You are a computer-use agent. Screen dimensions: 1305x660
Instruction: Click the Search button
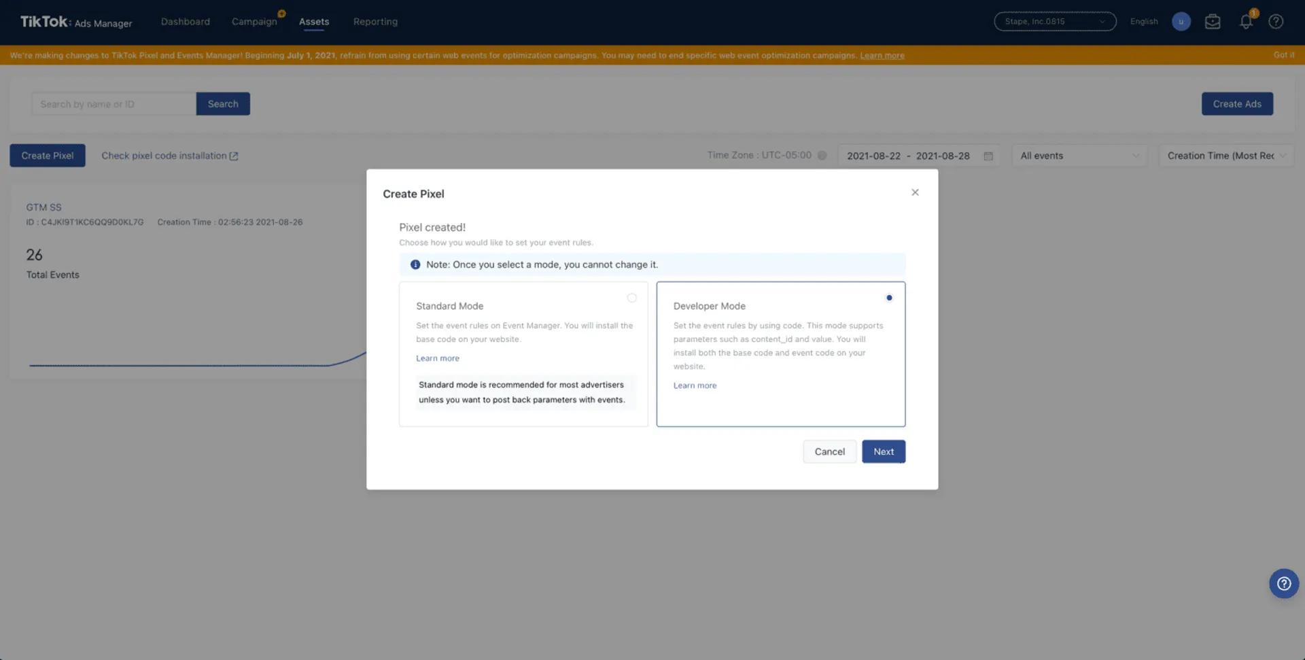click(223, 104)
